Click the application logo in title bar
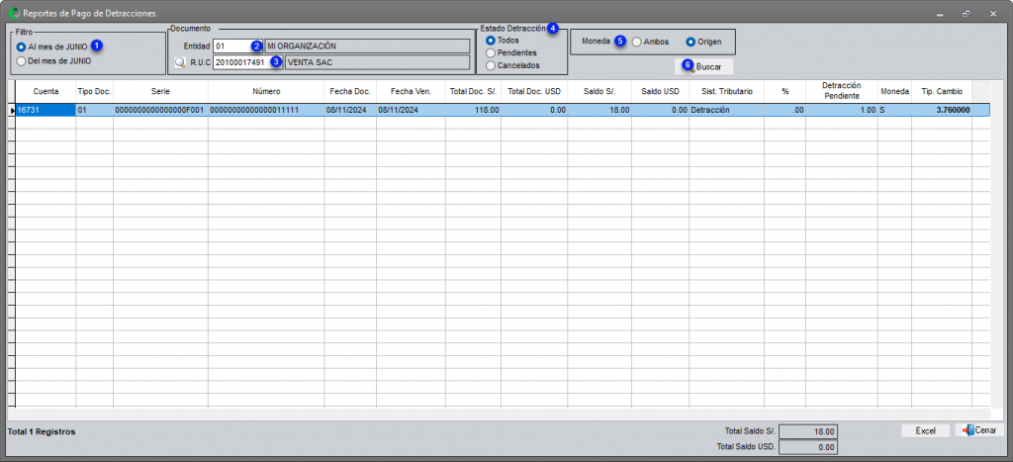Image resolution: width=1013 pixels, height=462 pixels. coord(14,12)
